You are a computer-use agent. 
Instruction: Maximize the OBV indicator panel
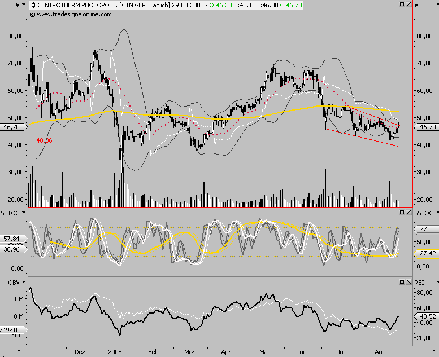pyautogui.click(x=402, y=282)
